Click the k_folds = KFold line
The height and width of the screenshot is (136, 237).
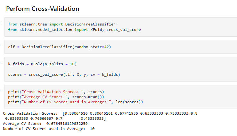[42, 64]
